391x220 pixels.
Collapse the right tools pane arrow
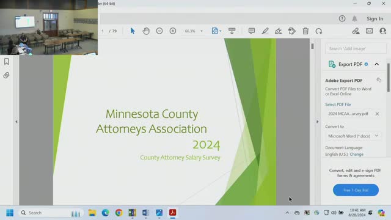click(x=318, y=122)
